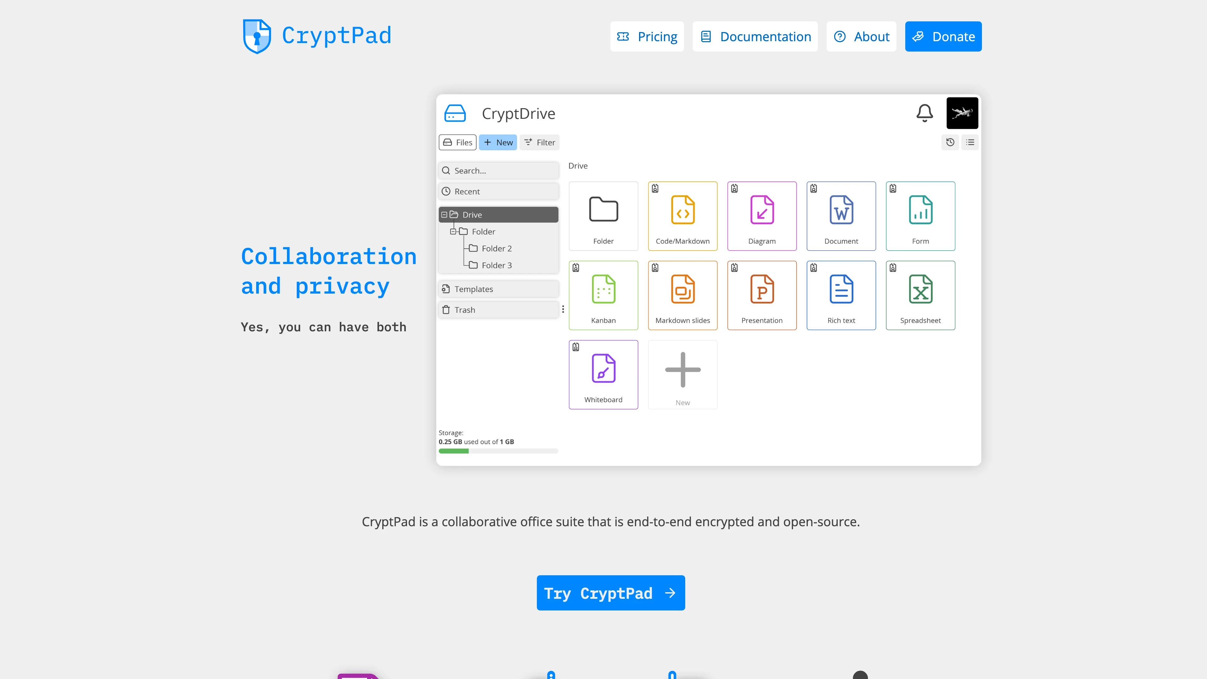The height and width of the screenshot is (679, 1207).
Task: Click the New plus tile
Action: click(x=683, y=374)
